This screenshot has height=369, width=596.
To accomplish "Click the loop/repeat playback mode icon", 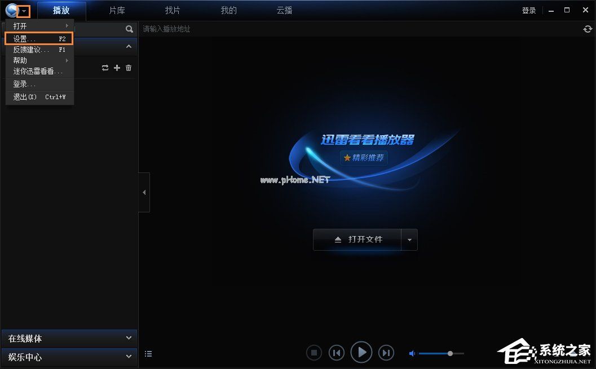I will coord(105,68).
